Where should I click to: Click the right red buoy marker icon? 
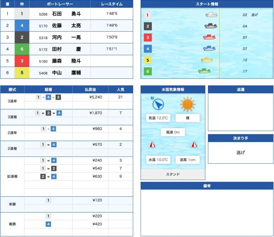tap(194, 145)
